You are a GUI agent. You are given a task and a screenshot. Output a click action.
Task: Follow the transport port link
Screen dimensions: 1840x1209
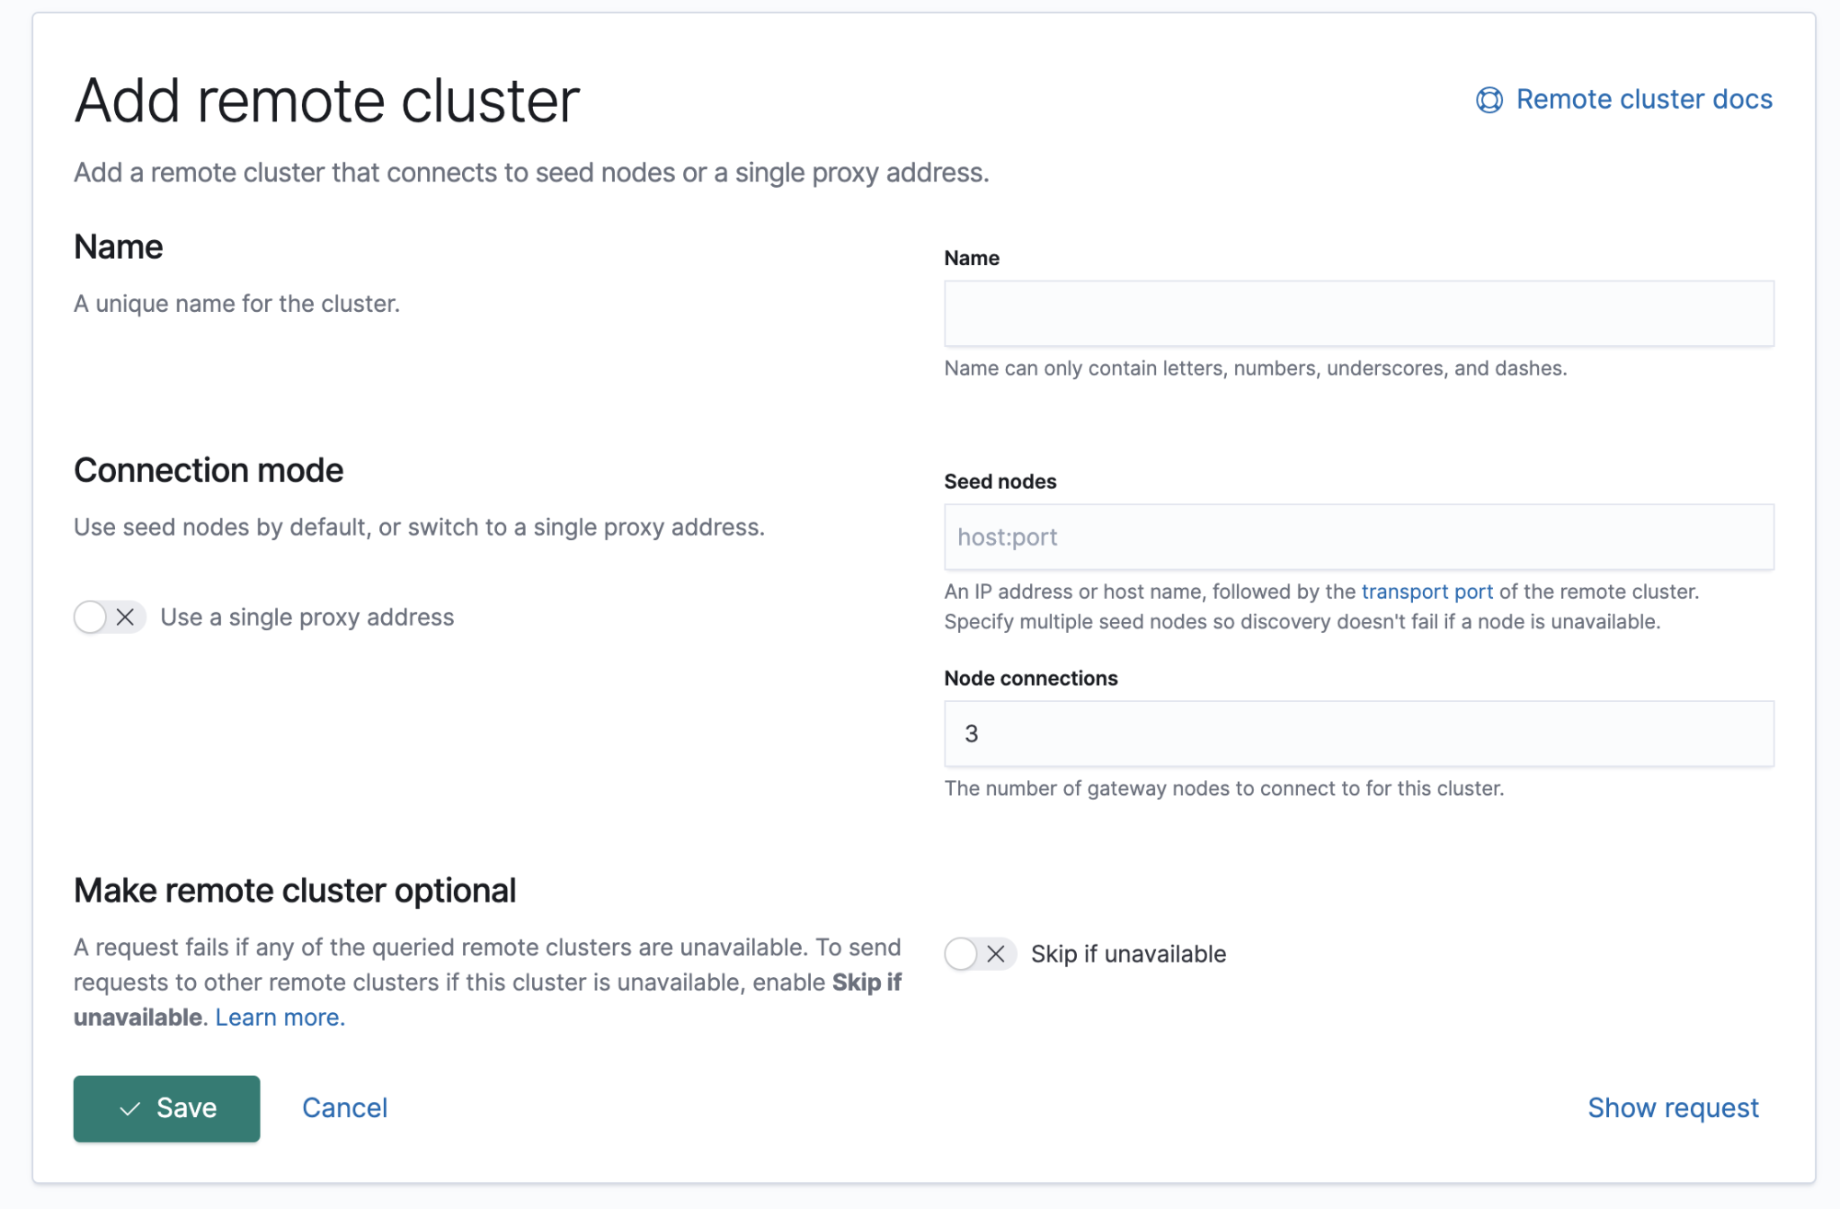click(x=1426, y=592)
